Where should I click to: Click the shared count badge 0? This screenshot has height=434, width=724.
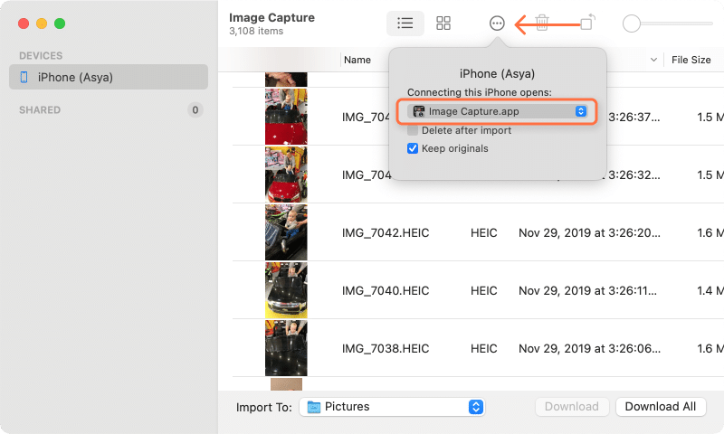(x=195, y=109)
